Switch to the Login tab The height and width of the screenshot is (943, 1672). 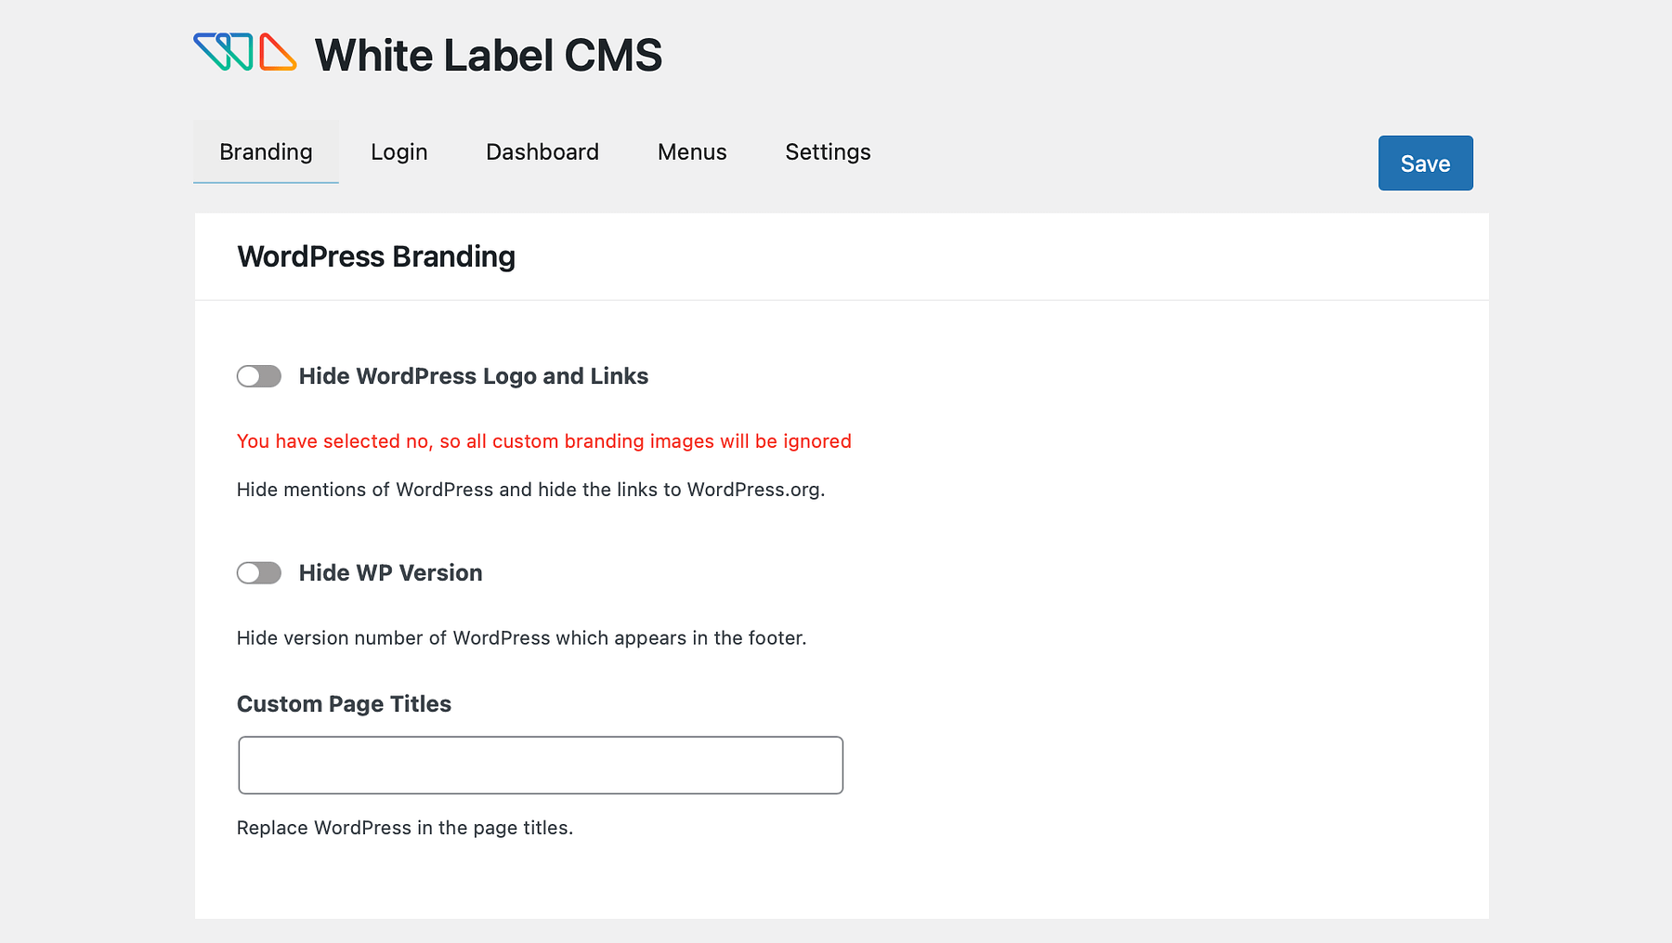point(398,152)
